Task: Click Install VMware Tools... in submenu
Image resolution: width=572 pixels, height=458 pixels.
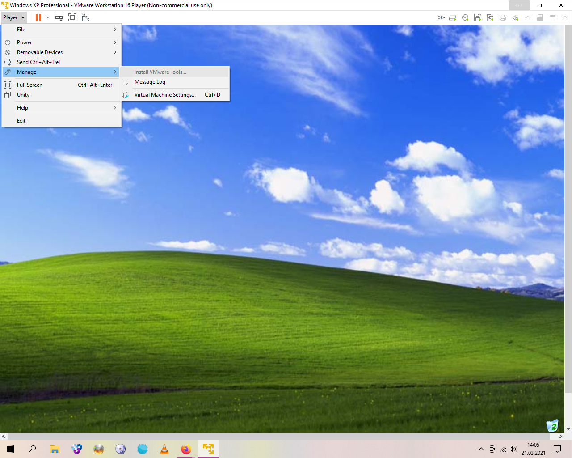Action: coord(175,72)
